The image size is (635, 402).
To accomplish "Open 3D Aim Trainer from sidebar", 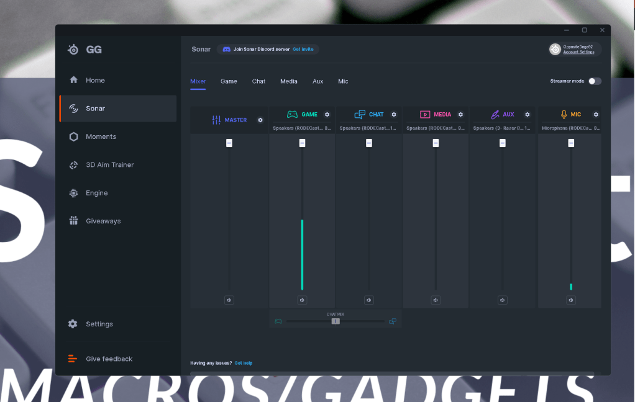I will (118, 164).
